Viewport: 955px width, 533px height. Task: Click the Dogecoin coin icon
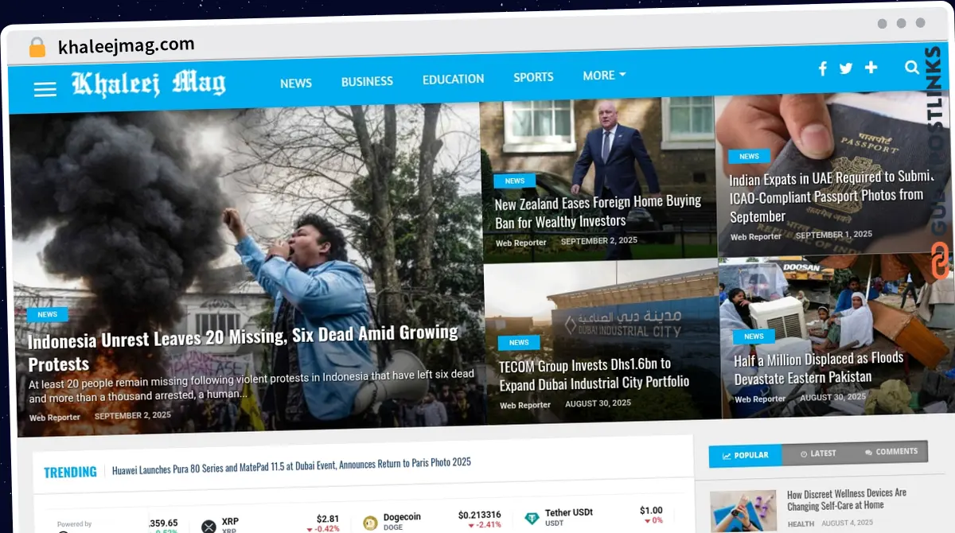[x=370, y=523]
